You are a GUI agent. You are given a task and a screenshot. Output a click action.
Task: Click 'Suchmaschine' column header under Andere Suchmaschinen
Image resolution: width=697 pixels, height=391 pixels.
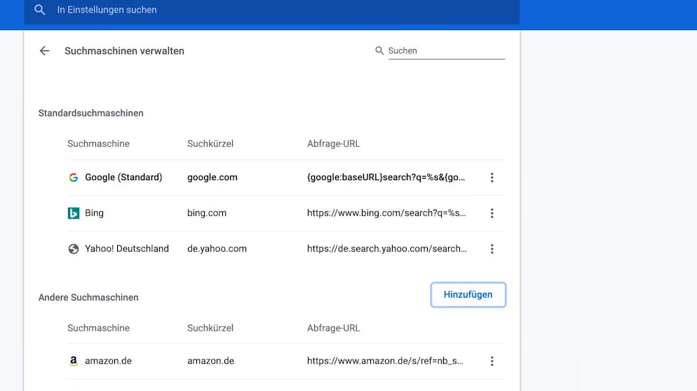98,328
